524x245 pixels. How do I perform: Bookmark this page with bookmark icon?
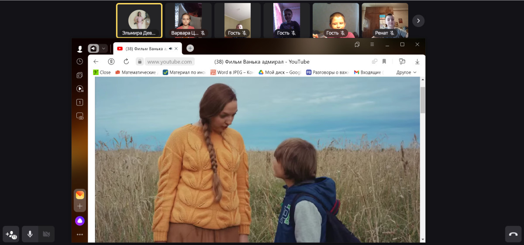(x=384, y=61)
